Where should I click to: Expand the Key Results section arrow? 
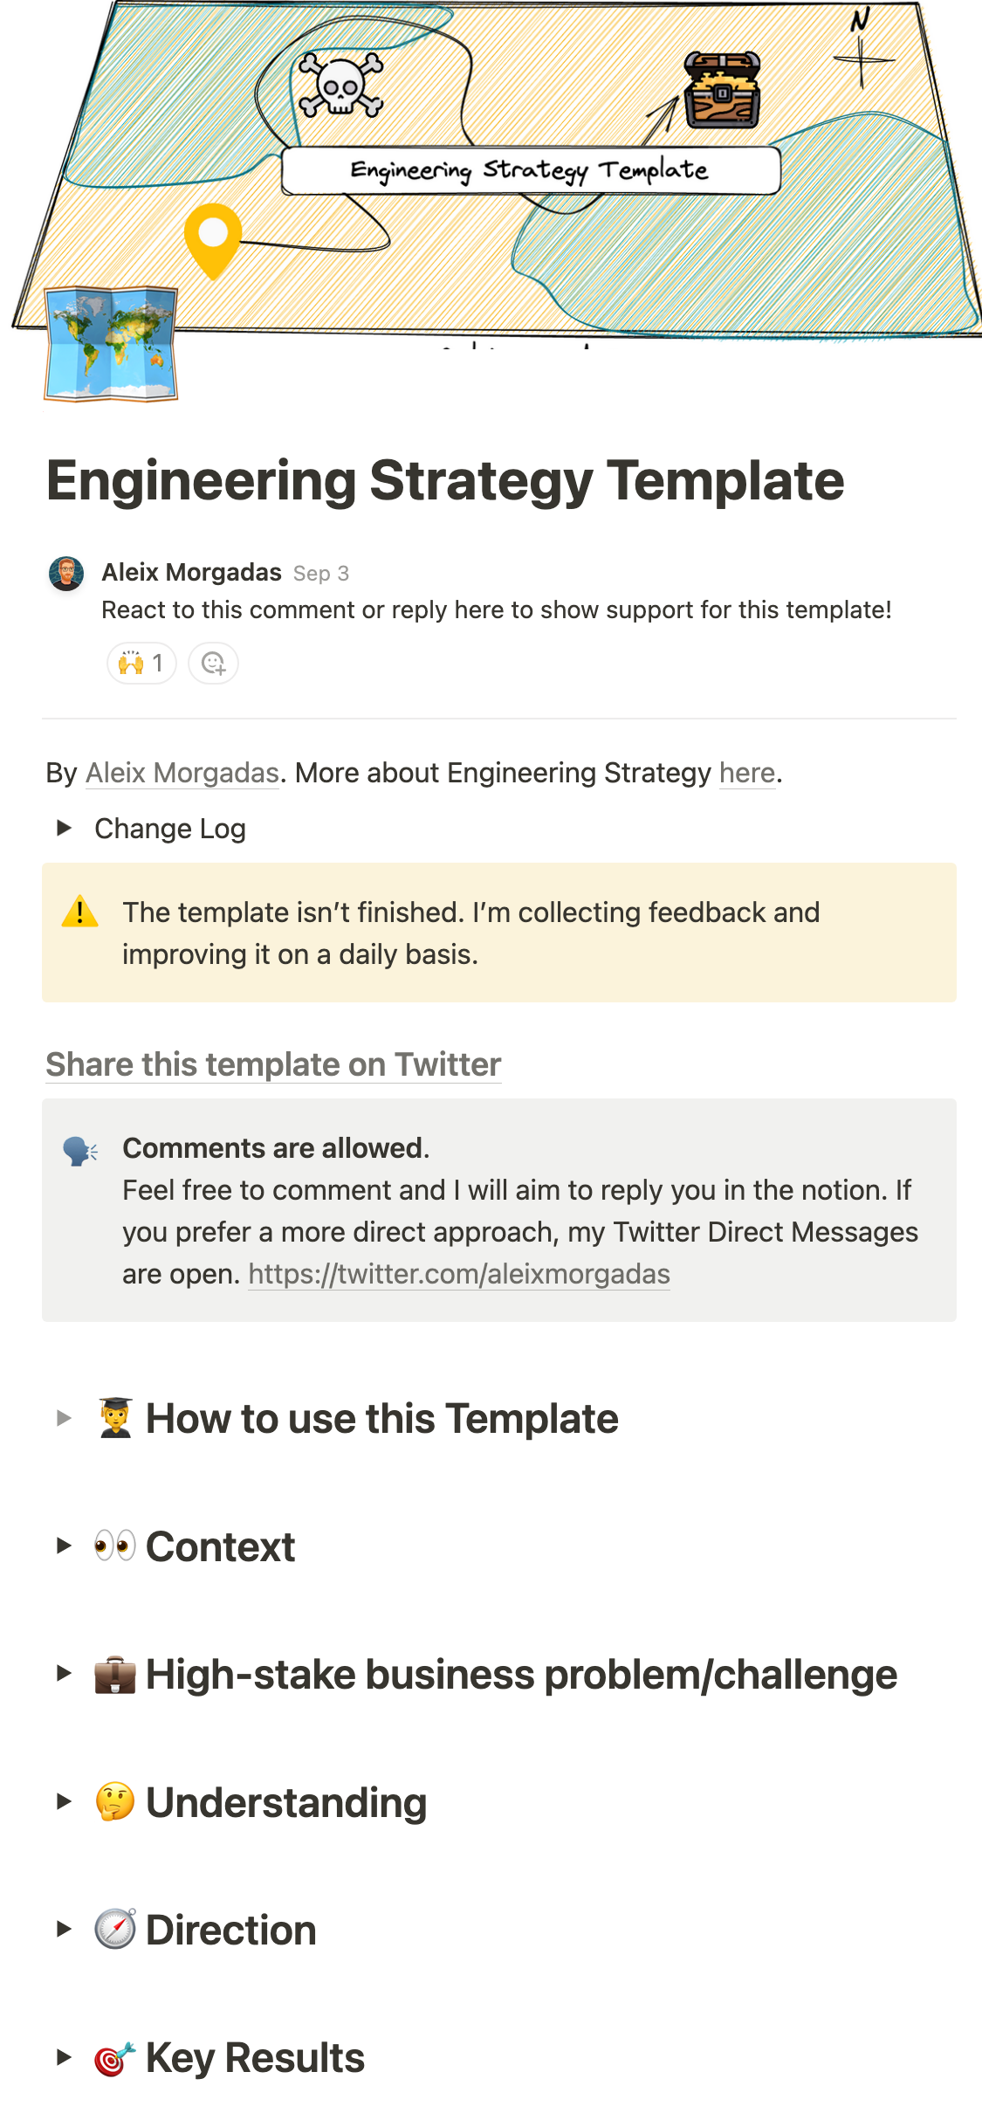pyautogui.click(x=64, y=2057)
